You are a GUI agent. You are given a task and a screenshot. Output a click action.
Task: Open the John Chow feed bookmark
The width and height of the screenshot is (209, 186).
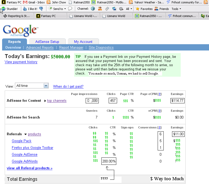pos(56,2)
